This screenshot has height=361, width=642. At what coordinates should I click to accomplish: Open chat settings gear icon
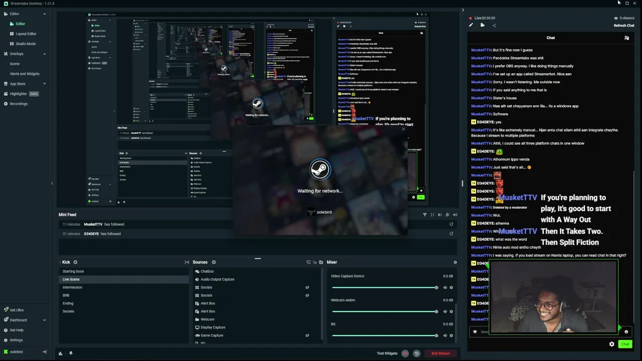tap(612, 344)
